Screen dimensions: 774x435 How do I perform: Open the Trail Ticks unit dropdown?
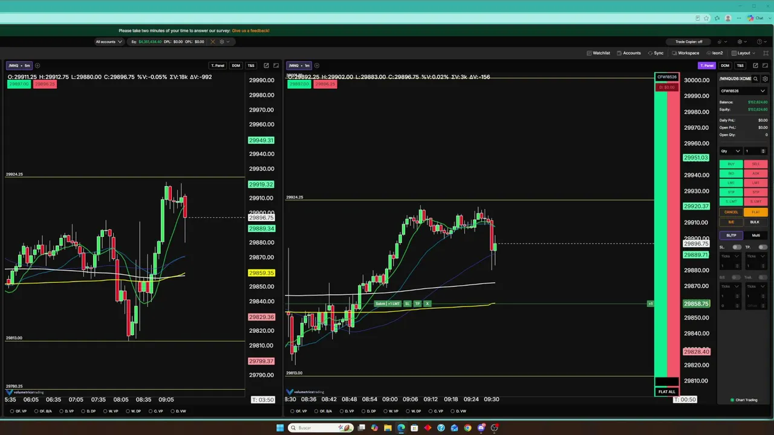[757, 286]
